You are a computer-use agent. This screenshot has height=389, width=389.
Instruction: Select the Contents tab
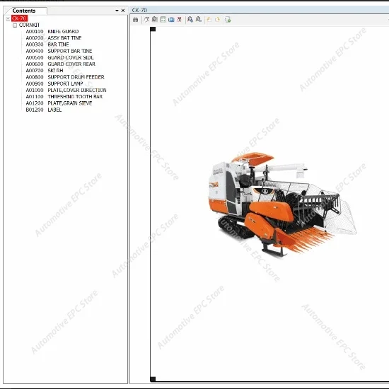(x=25, y=11)
